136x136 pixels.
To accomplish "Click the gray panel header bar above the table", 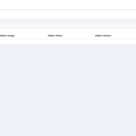I will click(x=68, y=26).
